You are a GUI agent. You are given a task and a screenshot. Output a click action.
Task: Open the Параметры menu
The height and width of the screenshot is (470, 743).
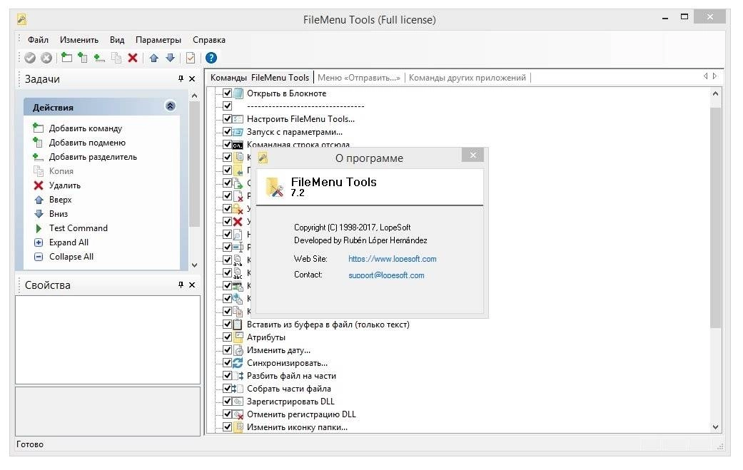(x=158, y=40)
